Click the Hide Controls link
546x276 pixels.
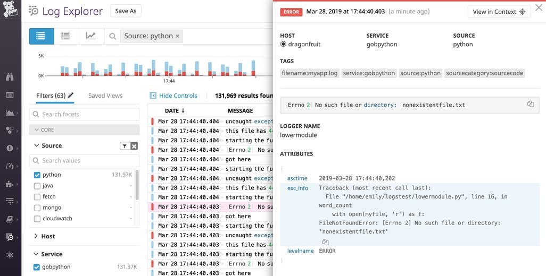178,96
